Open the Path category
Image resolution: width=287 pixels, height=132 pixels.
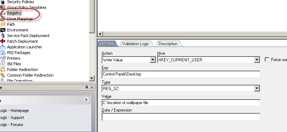pos(11,24)
